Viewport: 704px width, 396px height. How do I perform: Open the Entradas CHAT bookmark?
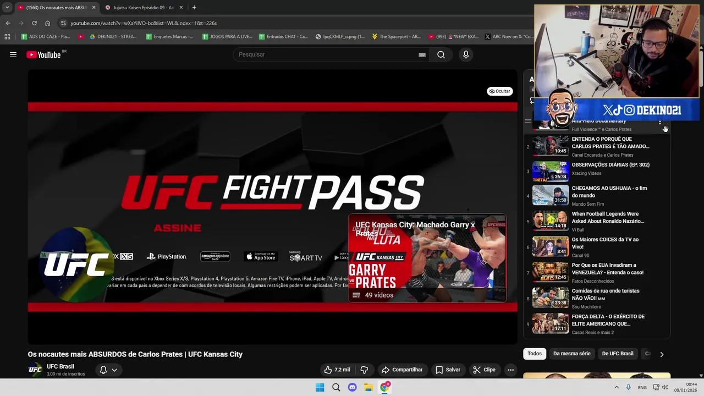pos(283,37)
